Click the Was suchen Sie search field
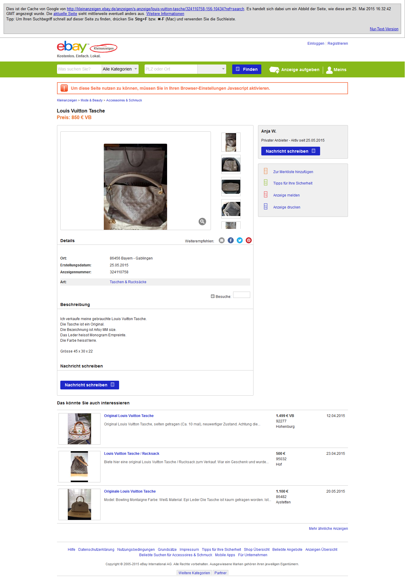405x582 pixels. tap(79, 69)
